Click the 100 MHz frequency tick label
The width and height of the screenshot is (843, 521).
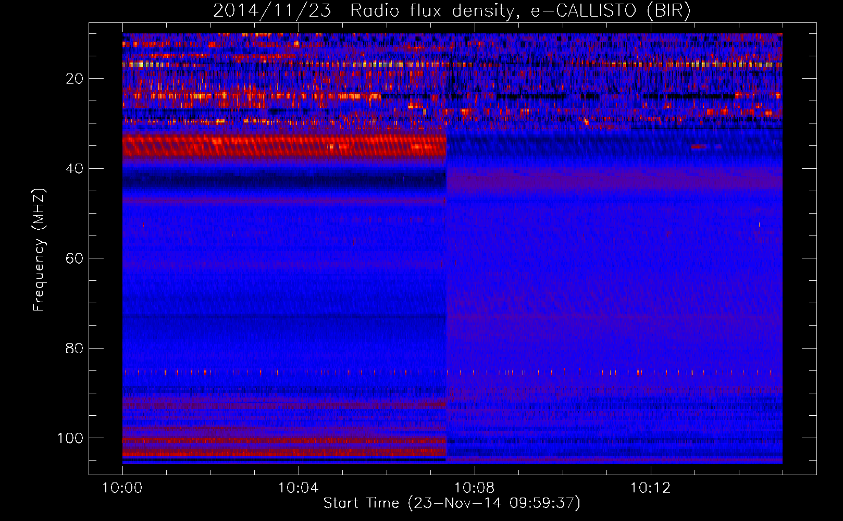70,438
